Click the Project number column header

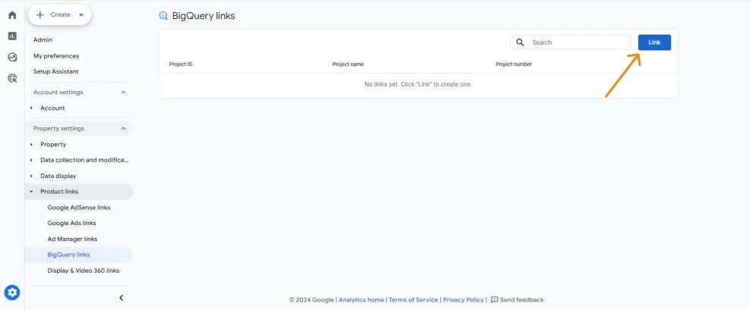[x=514, y=64]
